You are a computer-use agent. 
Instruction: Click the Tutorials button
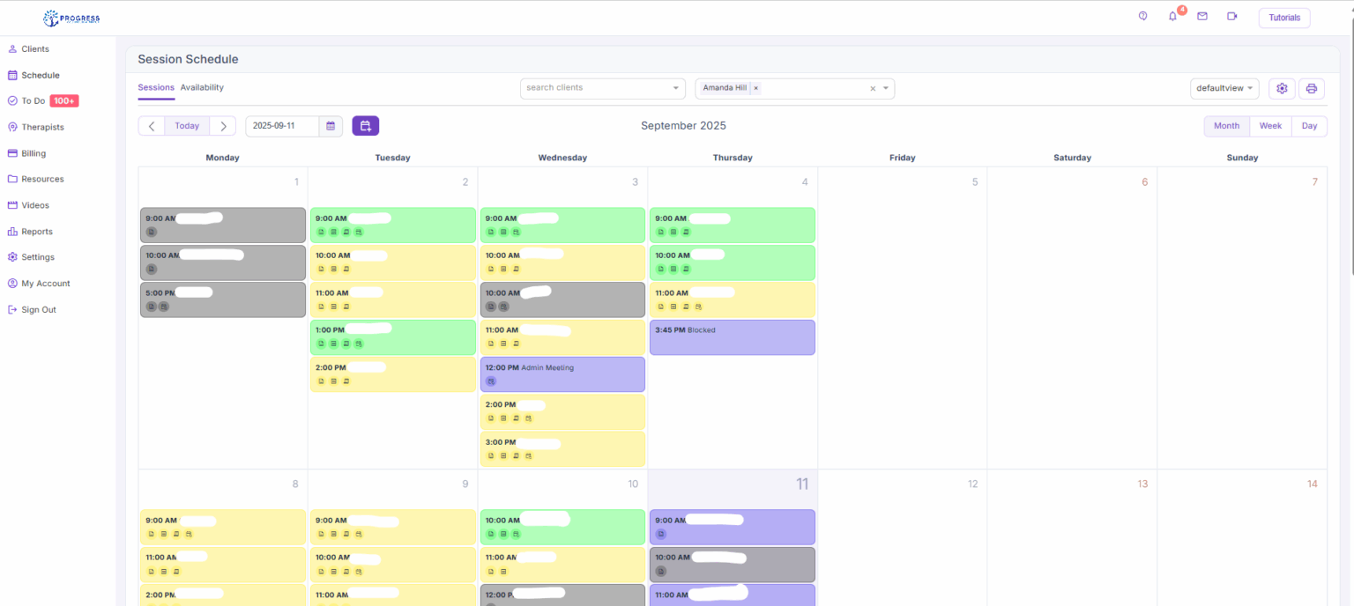pos(1283,18)
